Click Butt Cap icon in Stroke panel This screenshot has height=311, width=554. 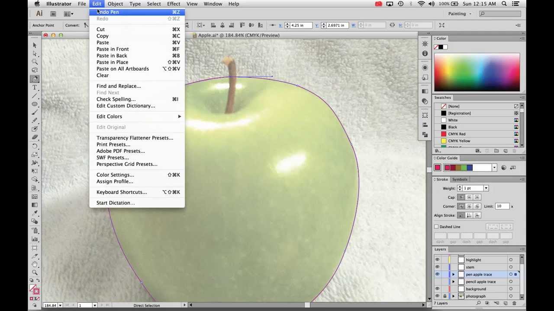point(461,197)
